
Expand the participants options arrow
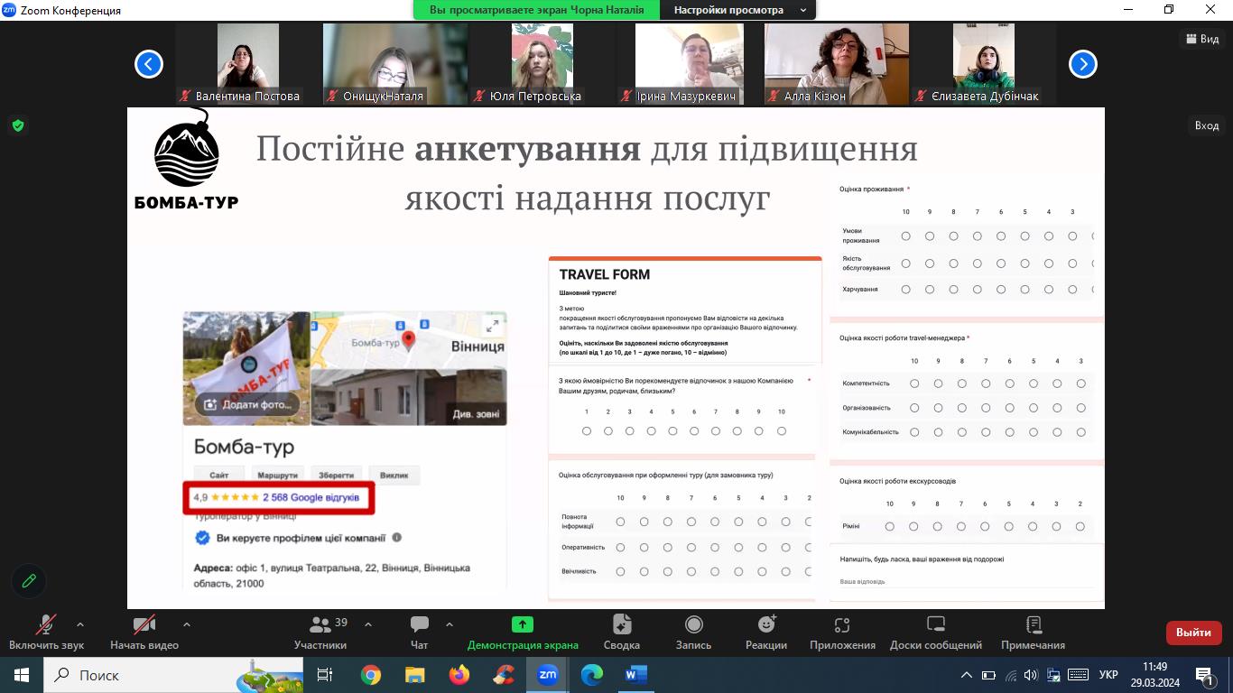click(368, 624)
